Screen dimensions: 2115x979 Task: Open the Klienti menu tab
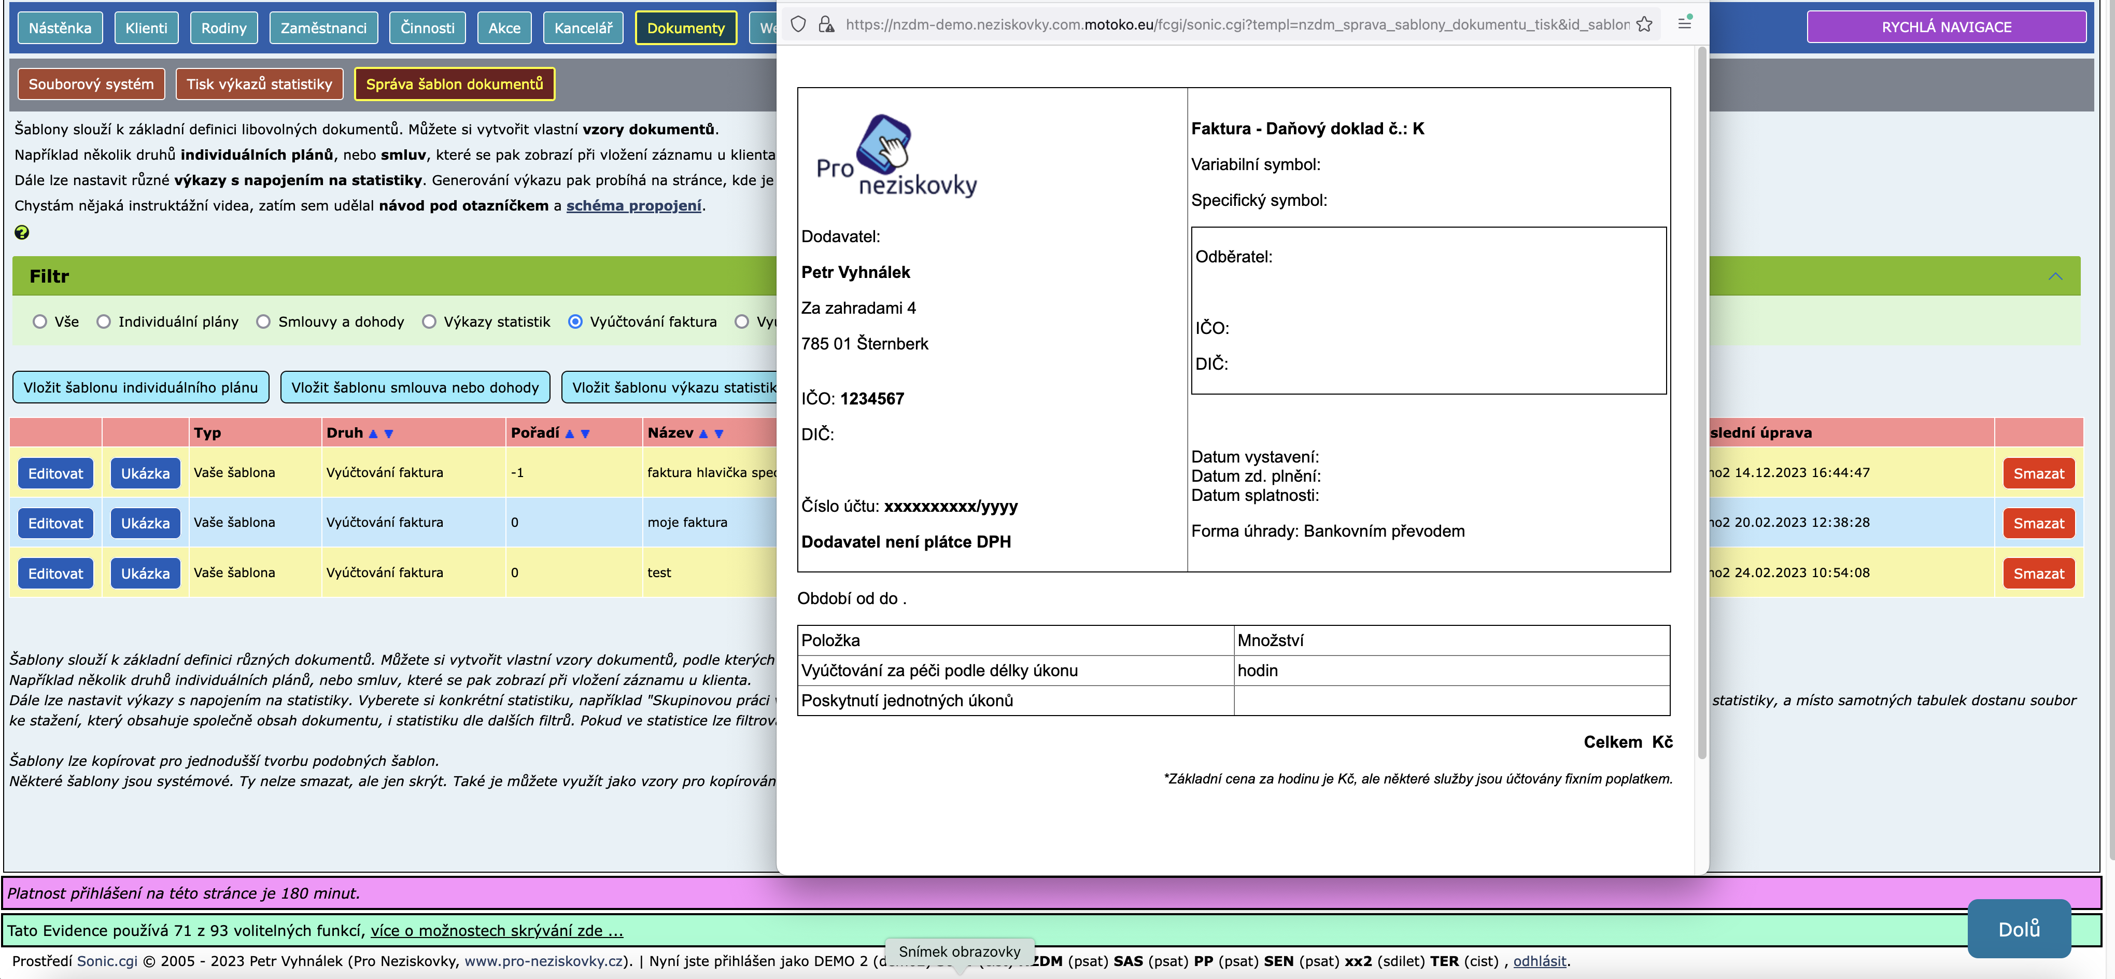(146, 28)
